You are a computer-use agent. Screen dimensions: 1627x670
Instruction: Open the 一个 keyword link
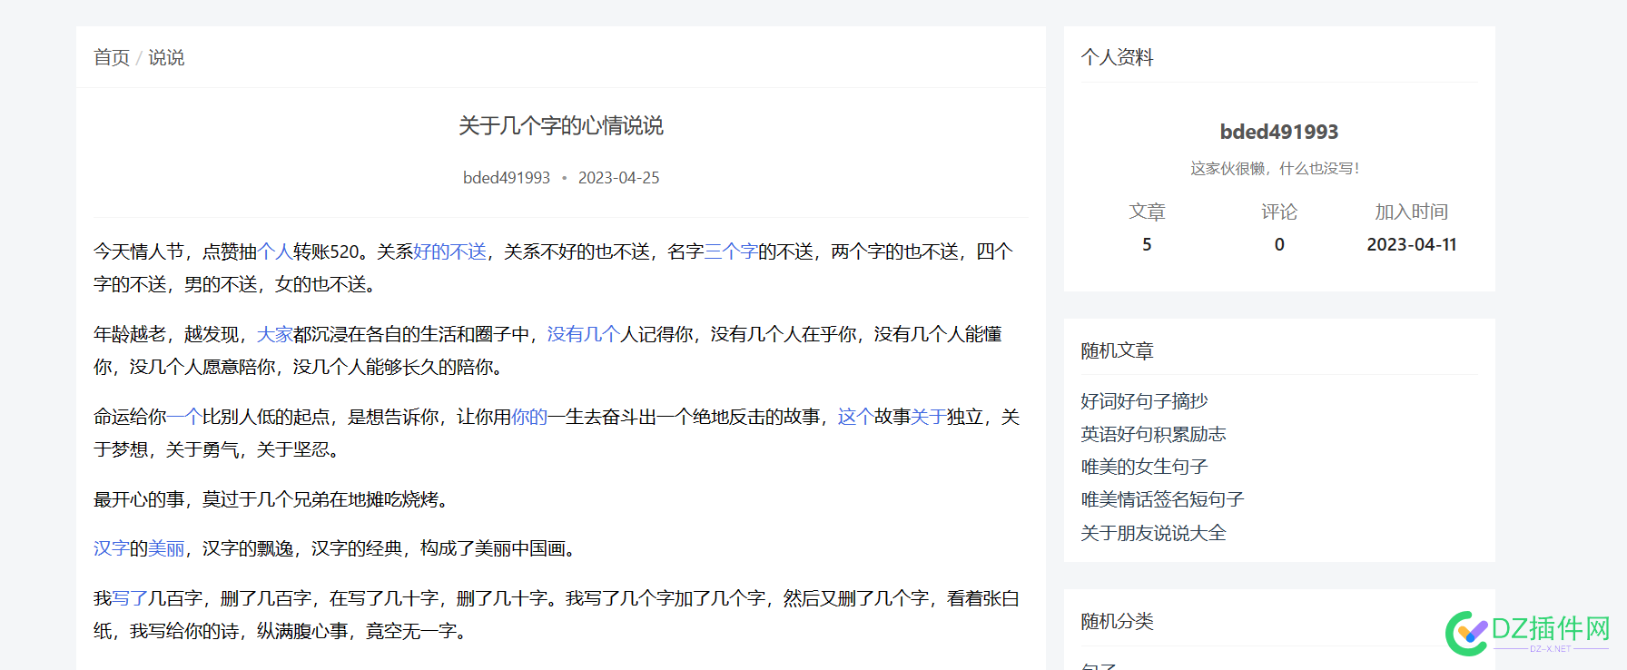tap(184, 417)
